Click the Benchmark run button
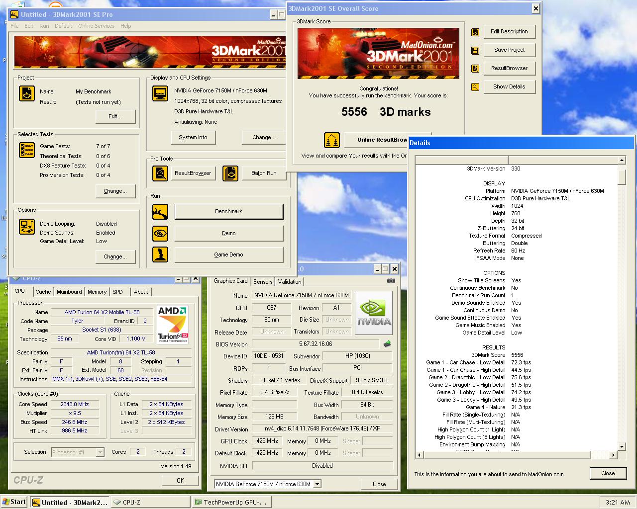 tap(229, 212)
